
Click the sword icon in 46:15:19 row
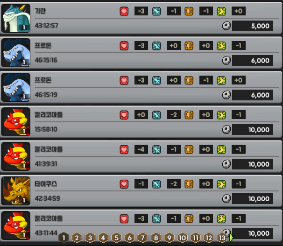(x=156, y=80)
